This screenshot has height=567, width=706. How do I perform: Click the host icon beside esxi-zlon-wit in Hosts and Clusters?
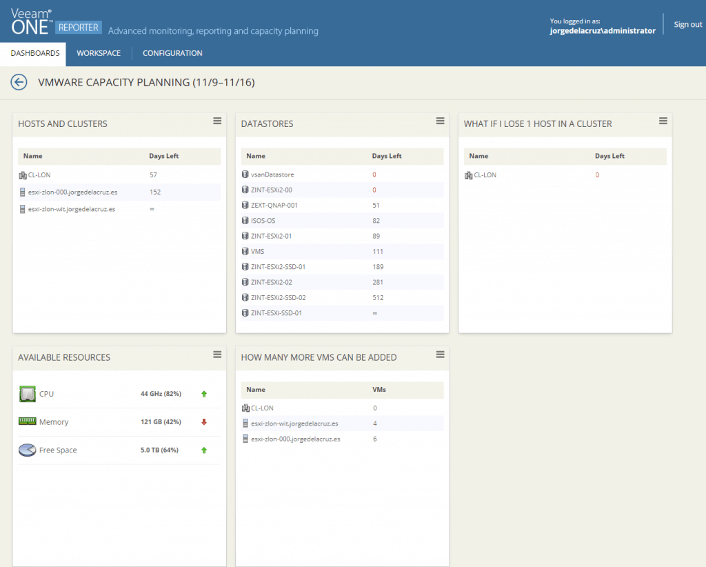tap(23, 210)
